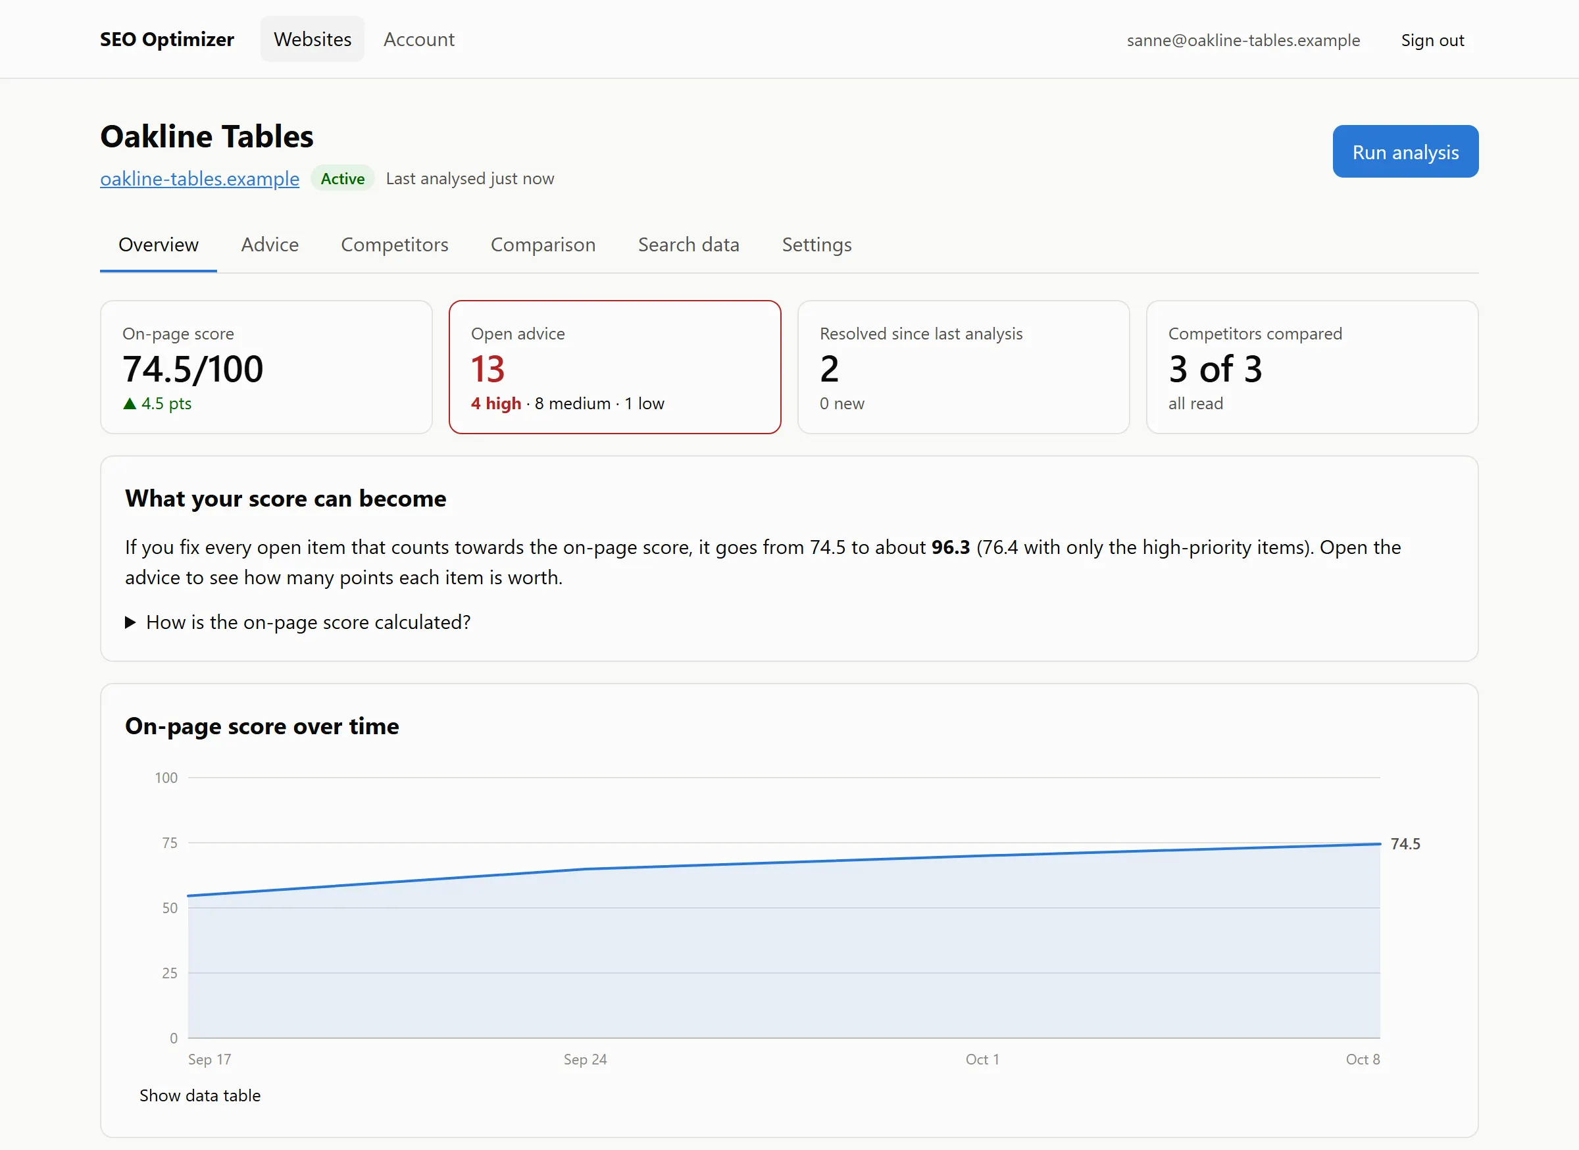This screenshot has height=1150, width=1579.
Task: Open the Websites nav item
Action: [x=313, y=39]
